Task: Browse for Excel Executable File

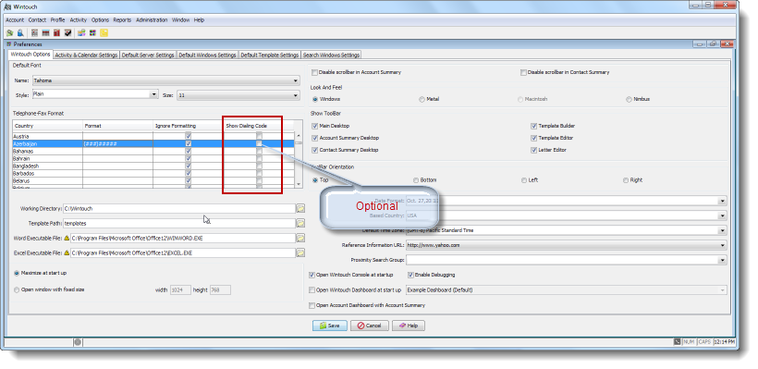Action: (300, 252)
